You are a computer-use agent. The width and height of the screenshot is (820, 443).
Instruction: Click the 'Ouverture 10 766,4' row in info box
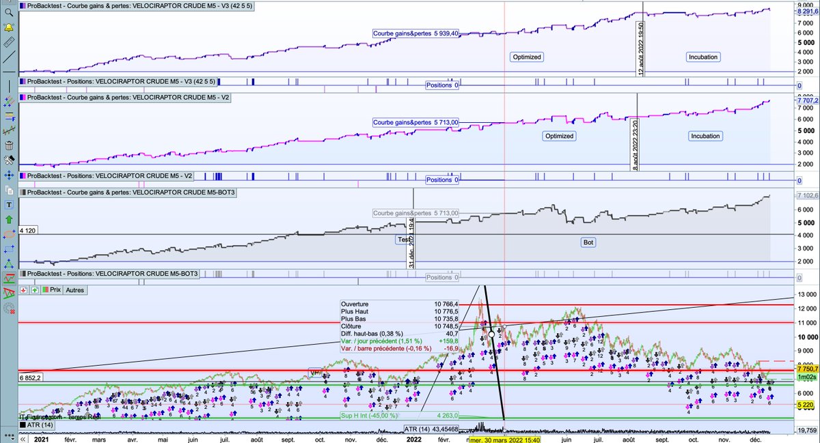400,304
